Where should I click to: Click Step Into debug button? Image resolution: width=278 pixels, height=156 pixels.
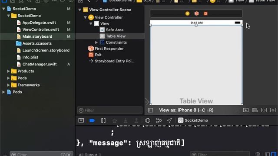click(x=126, y=120)
